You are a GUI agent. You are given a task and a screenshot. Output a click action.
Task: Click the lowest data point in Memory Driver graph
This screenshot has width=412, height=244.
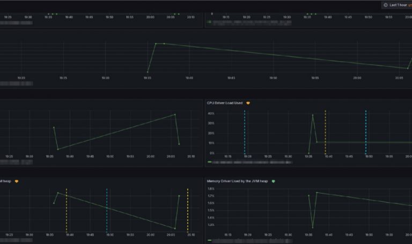313,227
